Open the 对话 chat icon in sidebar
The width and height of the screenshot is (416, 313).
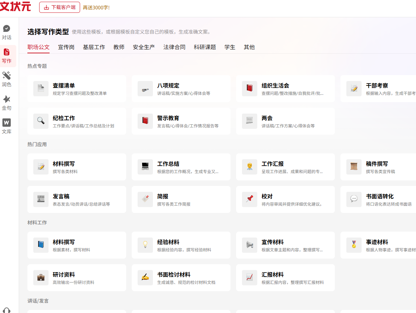7,29
